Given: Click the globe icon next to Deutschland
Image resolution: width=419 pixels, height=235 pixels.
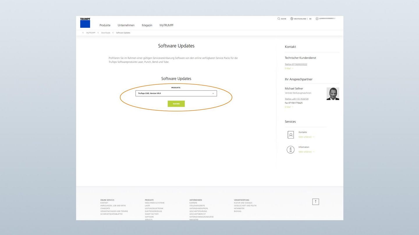Looking at the screenshot, I should pyautogui.click(x=292, y=19).
